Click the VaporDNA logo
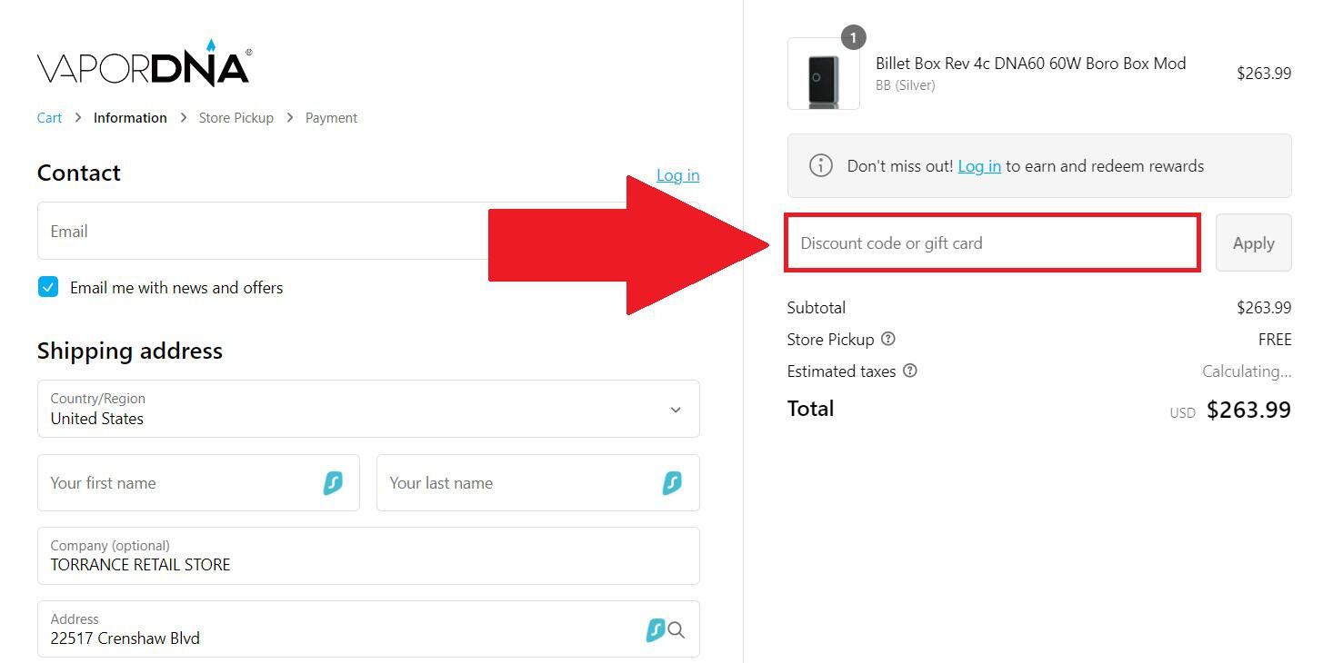Screen dimensions: 1333x663 click(x=144, y=64)
